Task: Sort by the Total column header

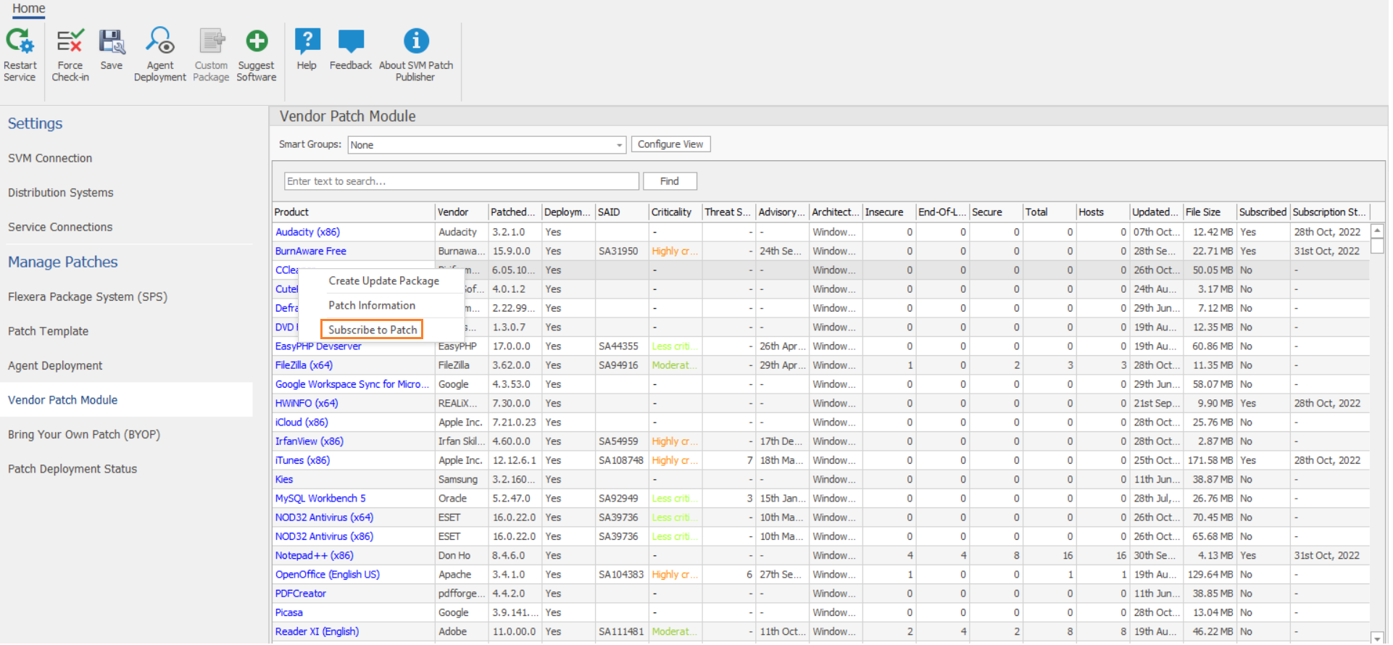Action: 1049,212
